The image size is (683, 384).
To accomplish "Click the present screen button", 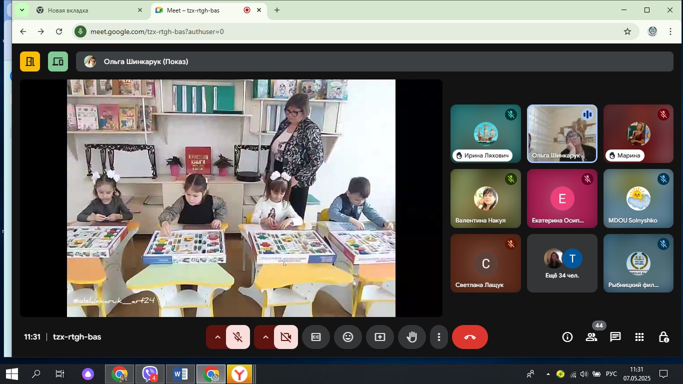I will pyautogui.click(x=380, y=337).
